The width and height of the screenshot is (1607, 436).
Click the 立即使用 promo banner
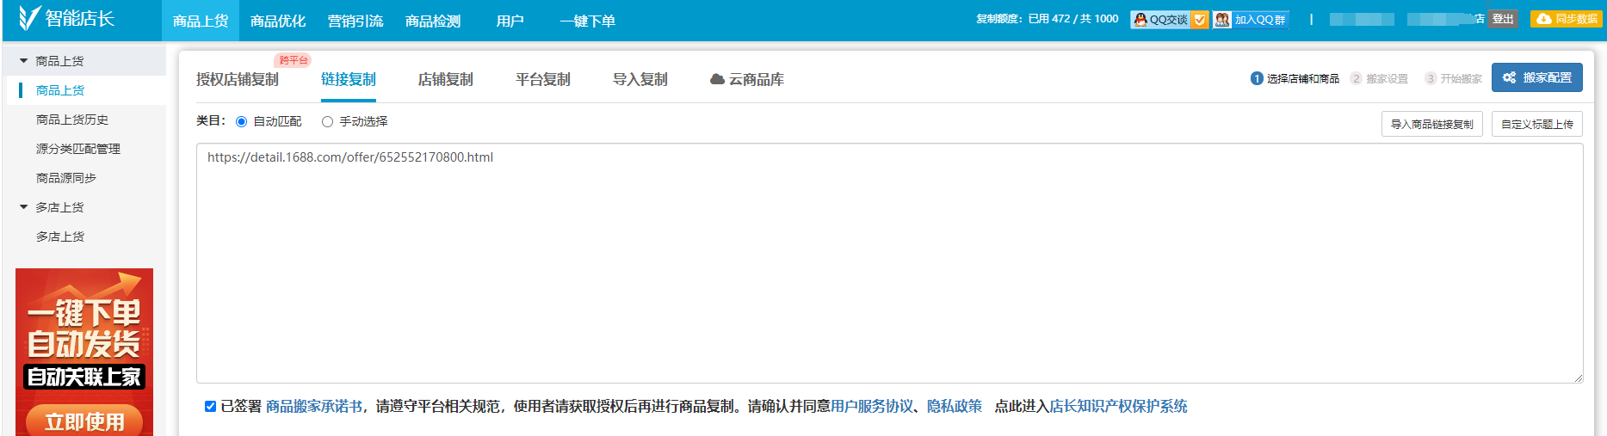point(84,421)
